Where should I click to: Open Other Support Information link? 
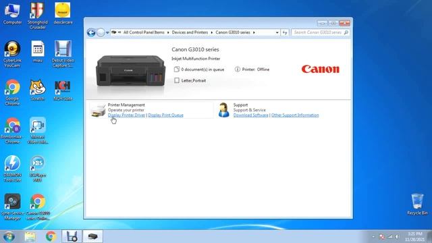pos(295,115)
